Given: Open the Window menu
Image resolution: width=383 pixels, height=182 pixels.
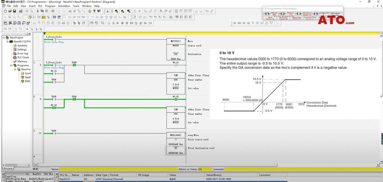Looking at the screenshot, I should coord(87,6).
